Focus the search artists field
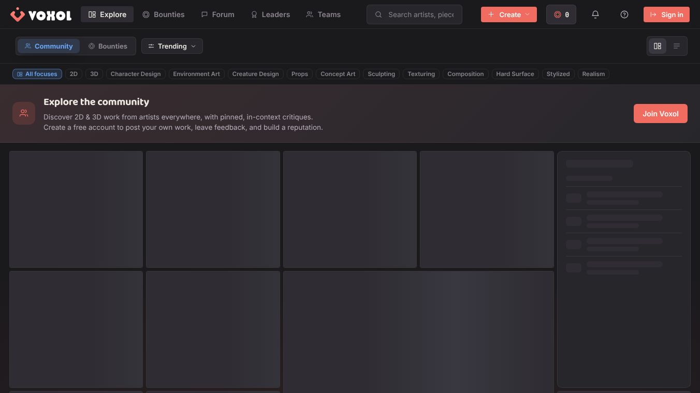 [414, 14]
